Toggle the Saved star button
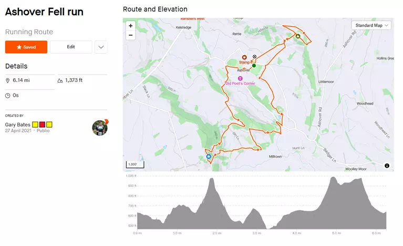The height and width of the screenshot is (246, 403). point(26,47)
